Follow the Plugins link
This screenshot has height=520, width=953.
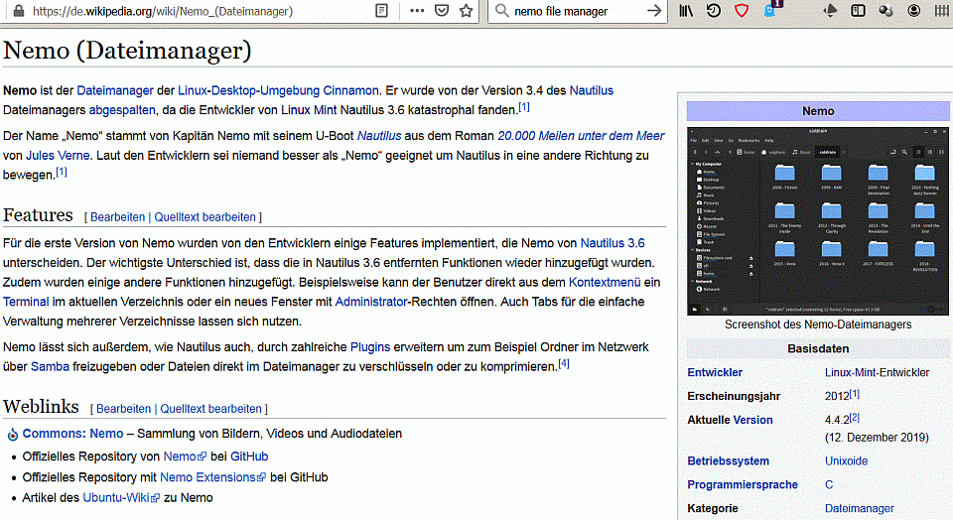(370, 347)
